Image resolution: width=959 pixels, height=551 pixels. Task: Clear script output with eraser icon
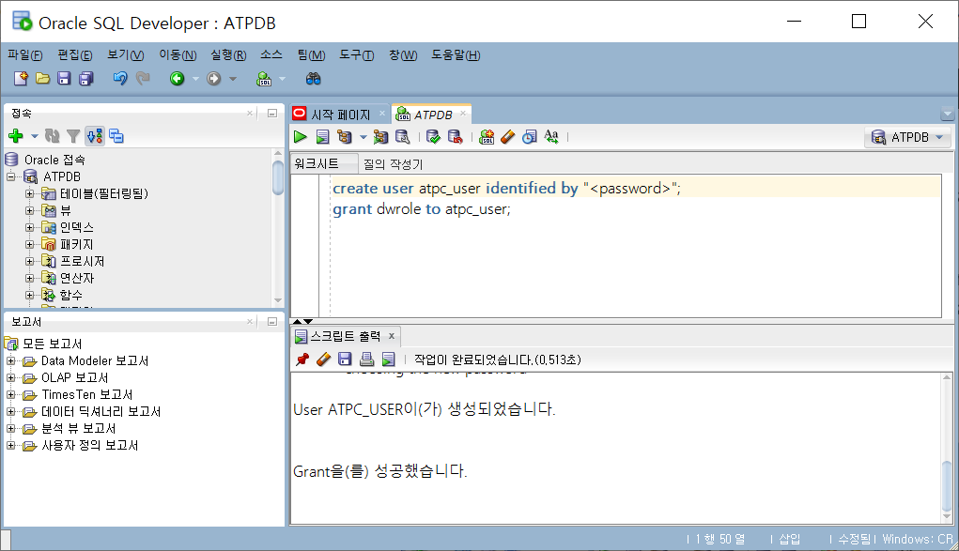tap(323, 360)
